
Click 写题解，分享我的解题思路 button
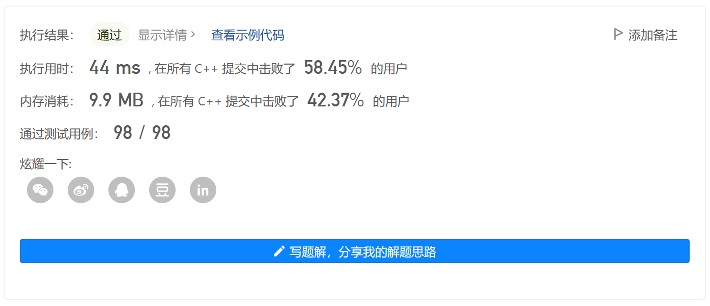point(355,251)
